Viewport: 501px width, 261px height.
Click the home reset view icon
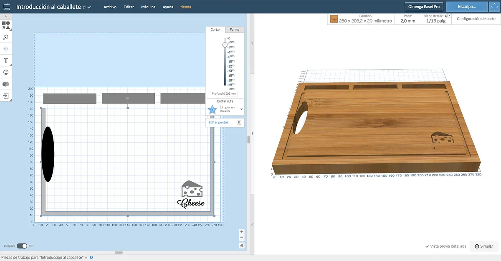(x=242, y=246)
